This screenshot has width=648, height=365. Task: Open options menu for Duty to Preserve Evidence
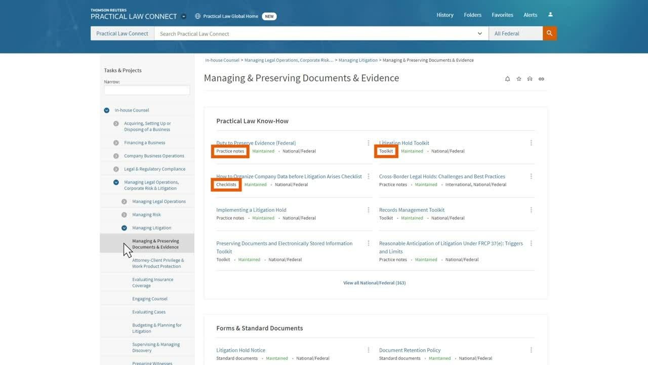coord(368,143)
